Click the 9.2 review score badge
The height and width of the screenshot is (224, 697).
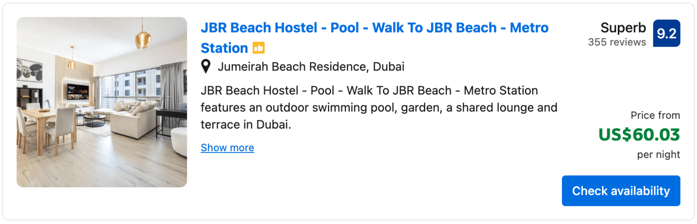point(667,33)
